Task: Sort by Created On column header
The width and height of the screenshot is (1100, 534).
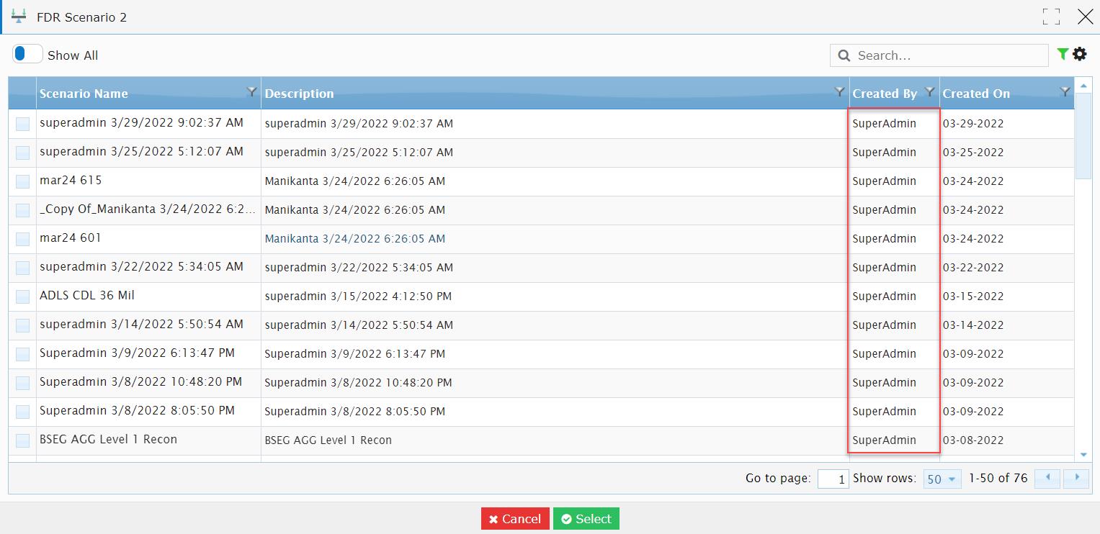Action: pyautogui.click(x=976, y=94)
